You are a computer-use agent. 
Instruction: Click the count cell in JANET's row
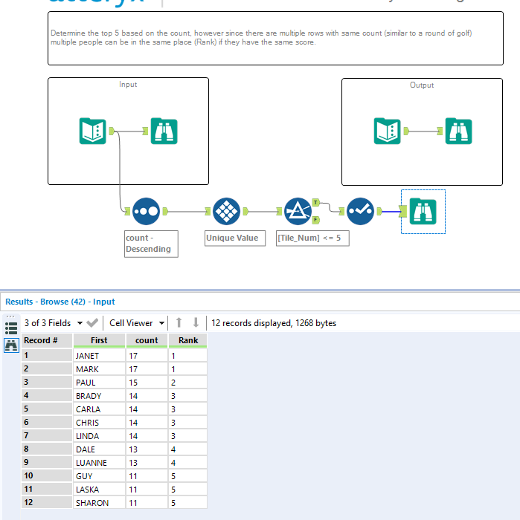[147, 356]
